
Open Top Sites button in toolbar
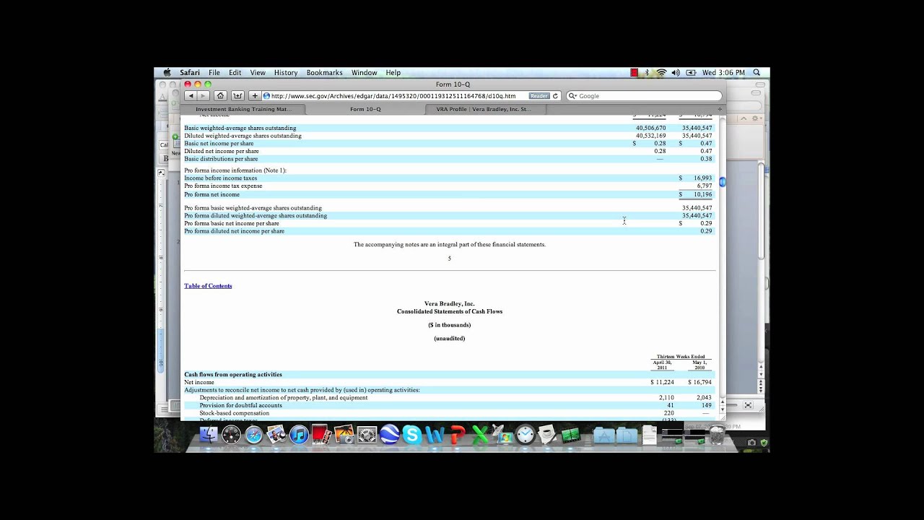pos(237,95)
